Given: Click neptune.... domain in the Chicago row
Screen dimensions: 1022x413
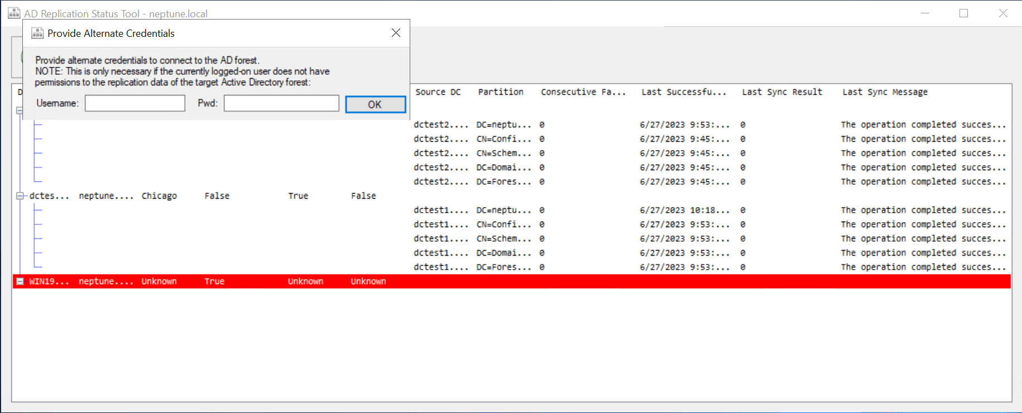Looking at the screenshot, I should pyautogui.click(x=106, y=196).
